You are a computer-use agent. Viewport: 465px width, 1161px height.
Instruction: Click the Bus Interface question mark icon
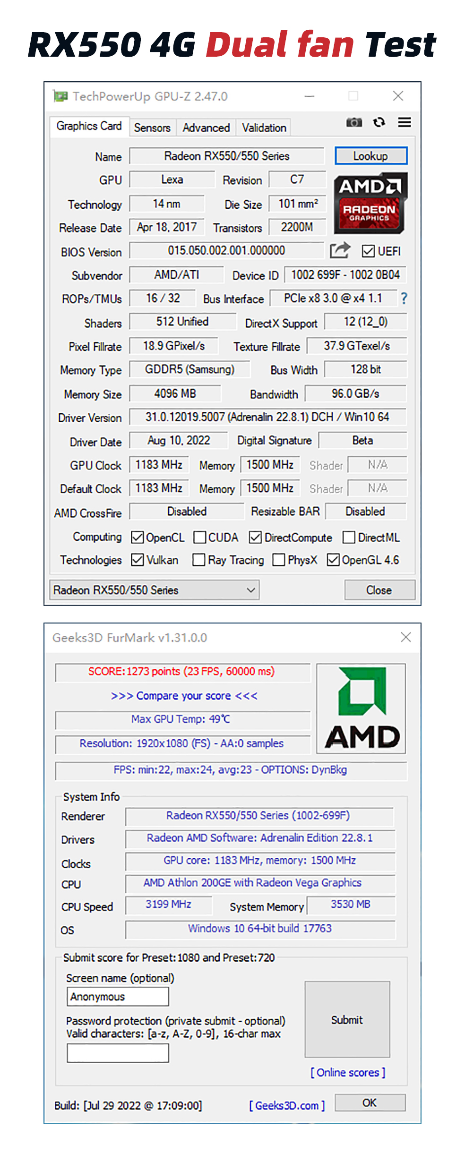tap(404, 299)
